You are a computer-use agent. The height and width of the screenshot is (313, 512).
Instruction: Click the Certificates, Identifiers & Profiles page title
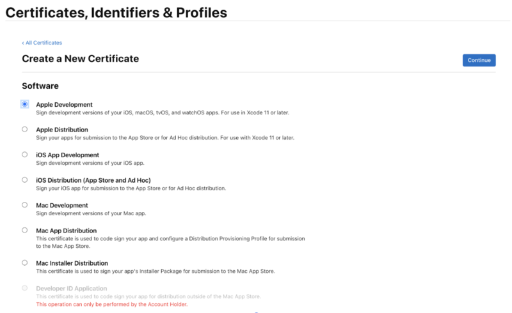[116, 12]
